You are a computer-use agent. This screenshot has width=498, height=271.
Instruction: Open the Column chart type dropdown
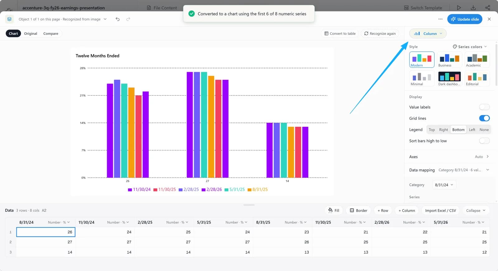tap(428, 34)
